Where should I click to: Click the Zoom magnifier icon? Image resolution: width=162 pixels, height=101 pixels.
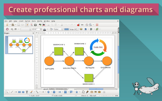[90, 25]
